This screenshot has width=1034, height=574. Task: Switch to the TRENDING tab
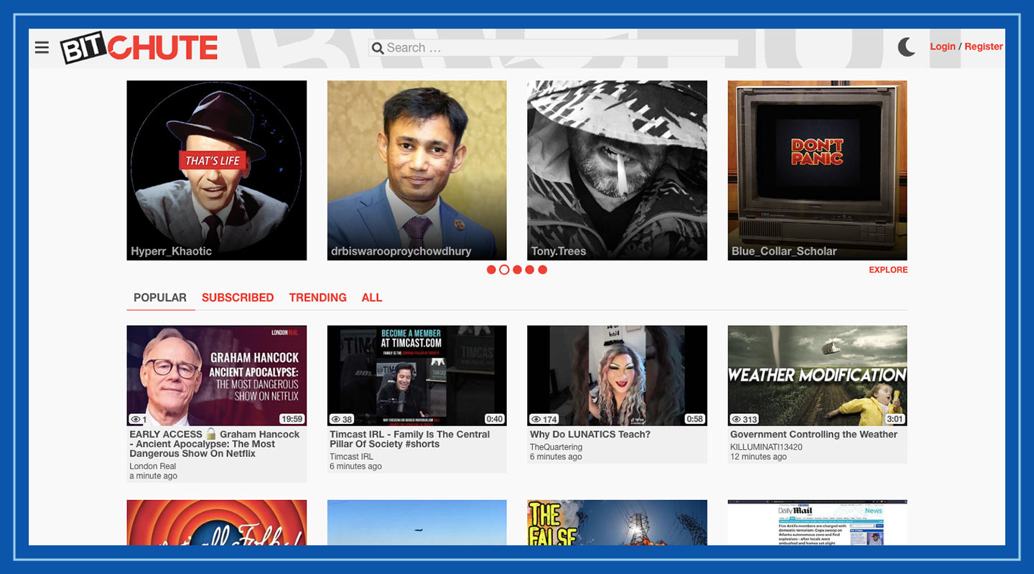[x=318, y=297]
